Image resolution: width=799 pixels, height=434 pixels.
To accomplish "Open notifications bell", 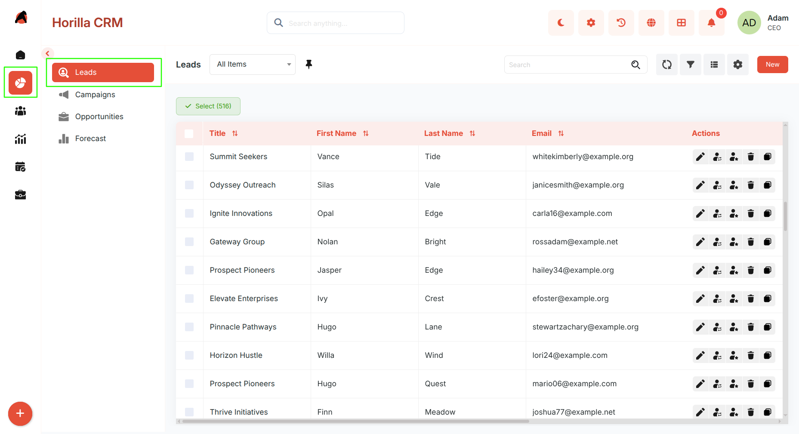I will [711, 23].
